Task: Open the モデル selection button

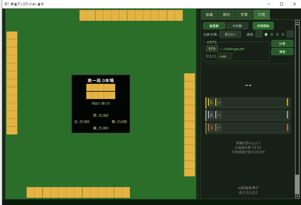Action: (212, 49)
